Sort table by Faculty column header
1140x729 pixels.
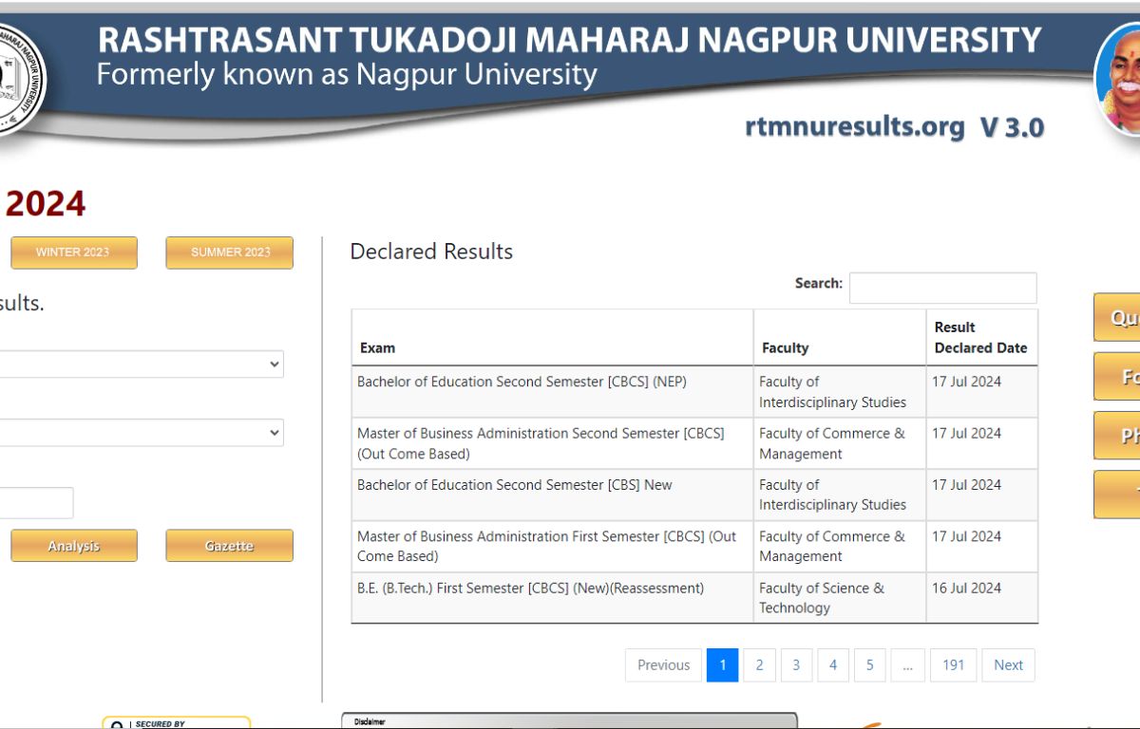coord(840,338)
